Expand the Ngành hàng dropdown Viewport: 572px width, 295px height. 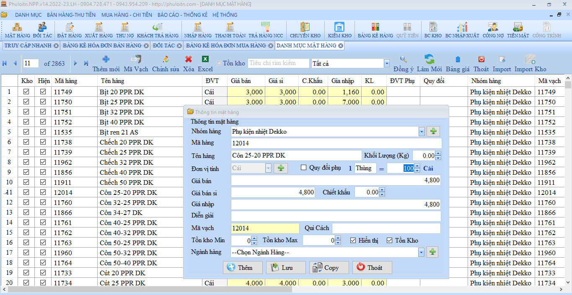422,253
